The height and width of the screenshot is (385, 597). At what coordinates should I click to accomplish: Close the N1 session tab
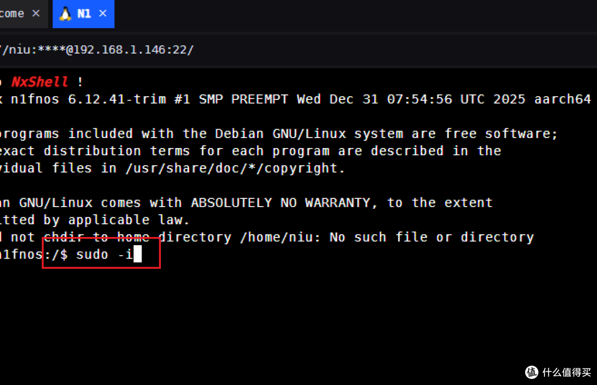point(103,13)
